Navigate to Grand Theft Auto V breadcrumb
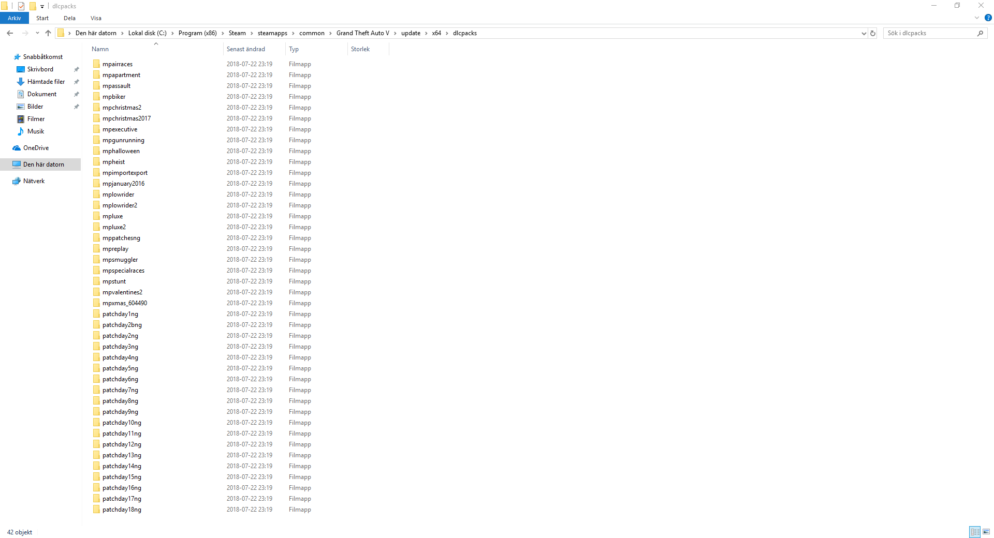 click(363, 33)
